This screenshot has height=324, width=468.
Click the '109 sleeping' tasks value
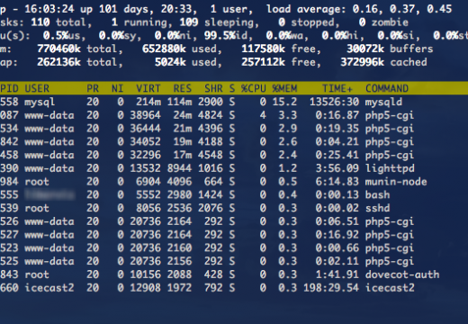pyautogui.click(x=219, y=22)
